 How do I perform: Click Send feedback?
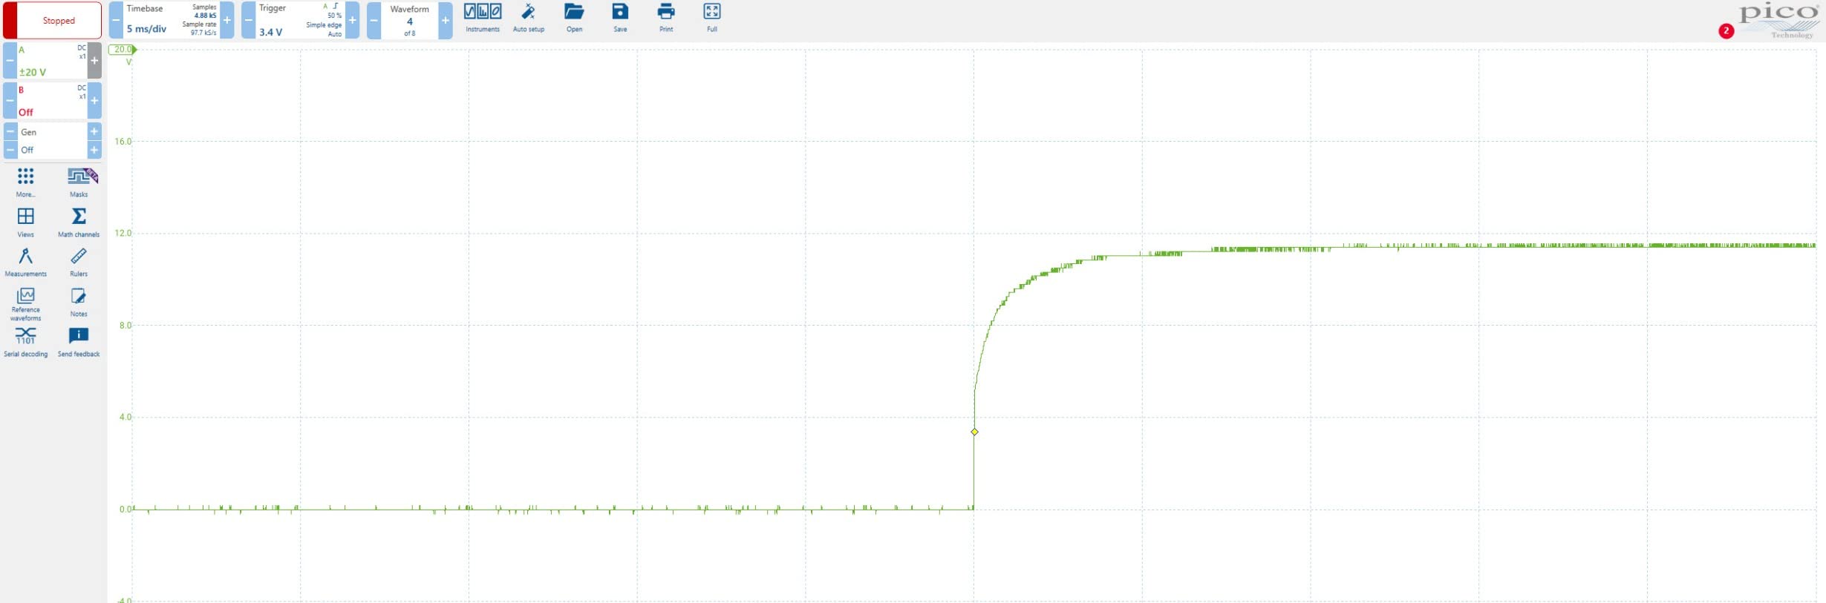[79, 343]
